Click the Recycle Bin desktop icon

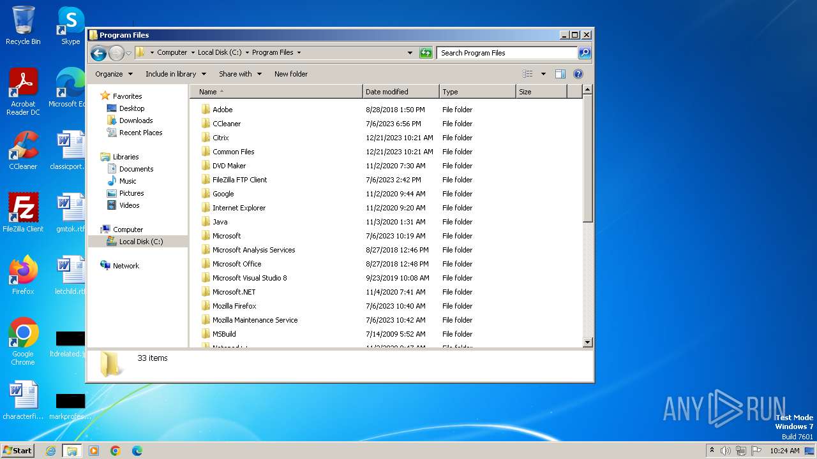[x=23, y=25]
